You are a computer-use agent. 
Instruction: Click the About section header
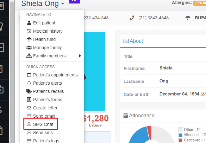pos(133,41)
